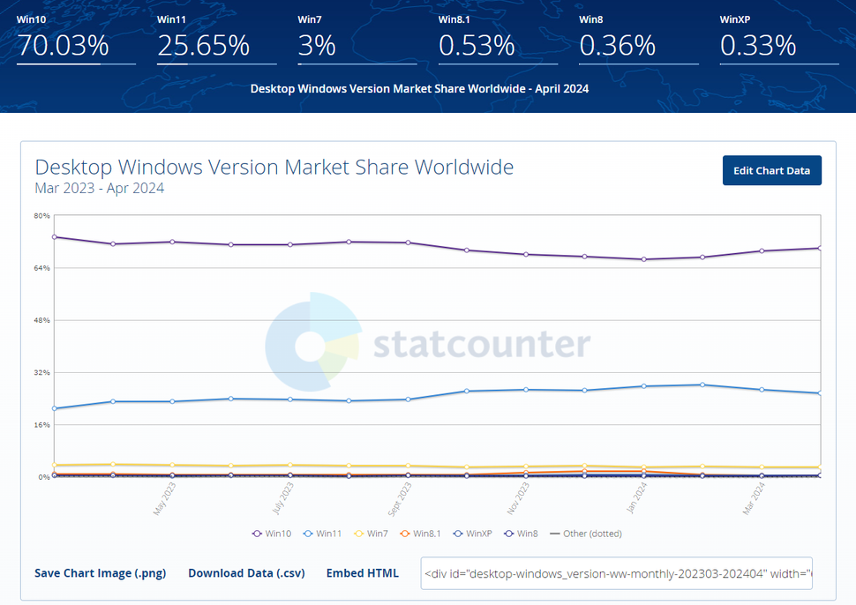
Task: Open Save Chart Image (.png)
Action: (x=100, y=572)
